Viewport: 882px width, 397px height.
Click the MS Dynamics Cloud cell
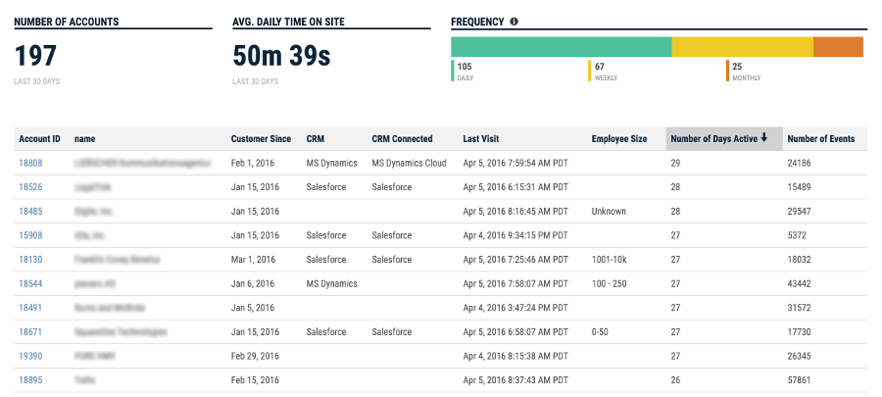(409, 163)
